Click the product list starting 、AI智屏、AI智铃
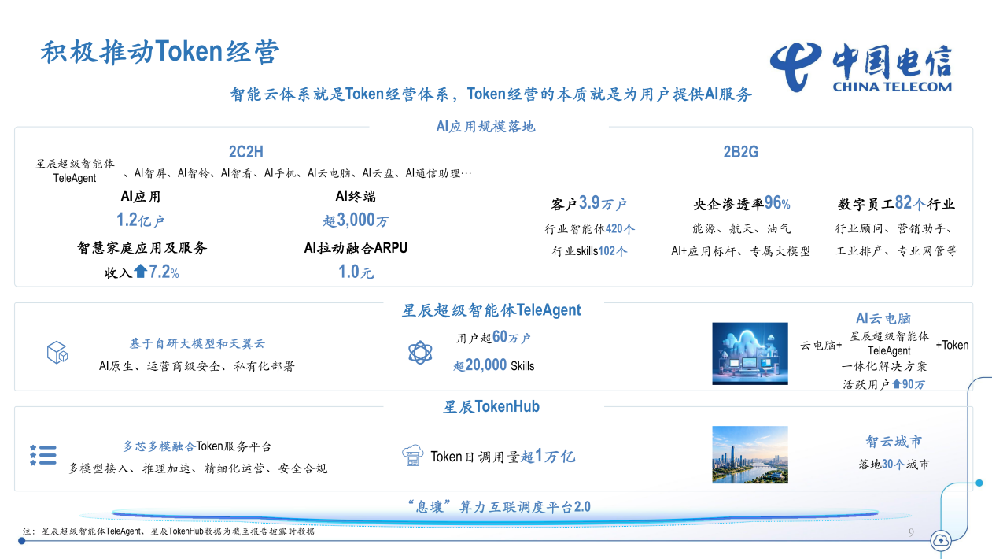The image size is (992, 559). tap(299, 173)
